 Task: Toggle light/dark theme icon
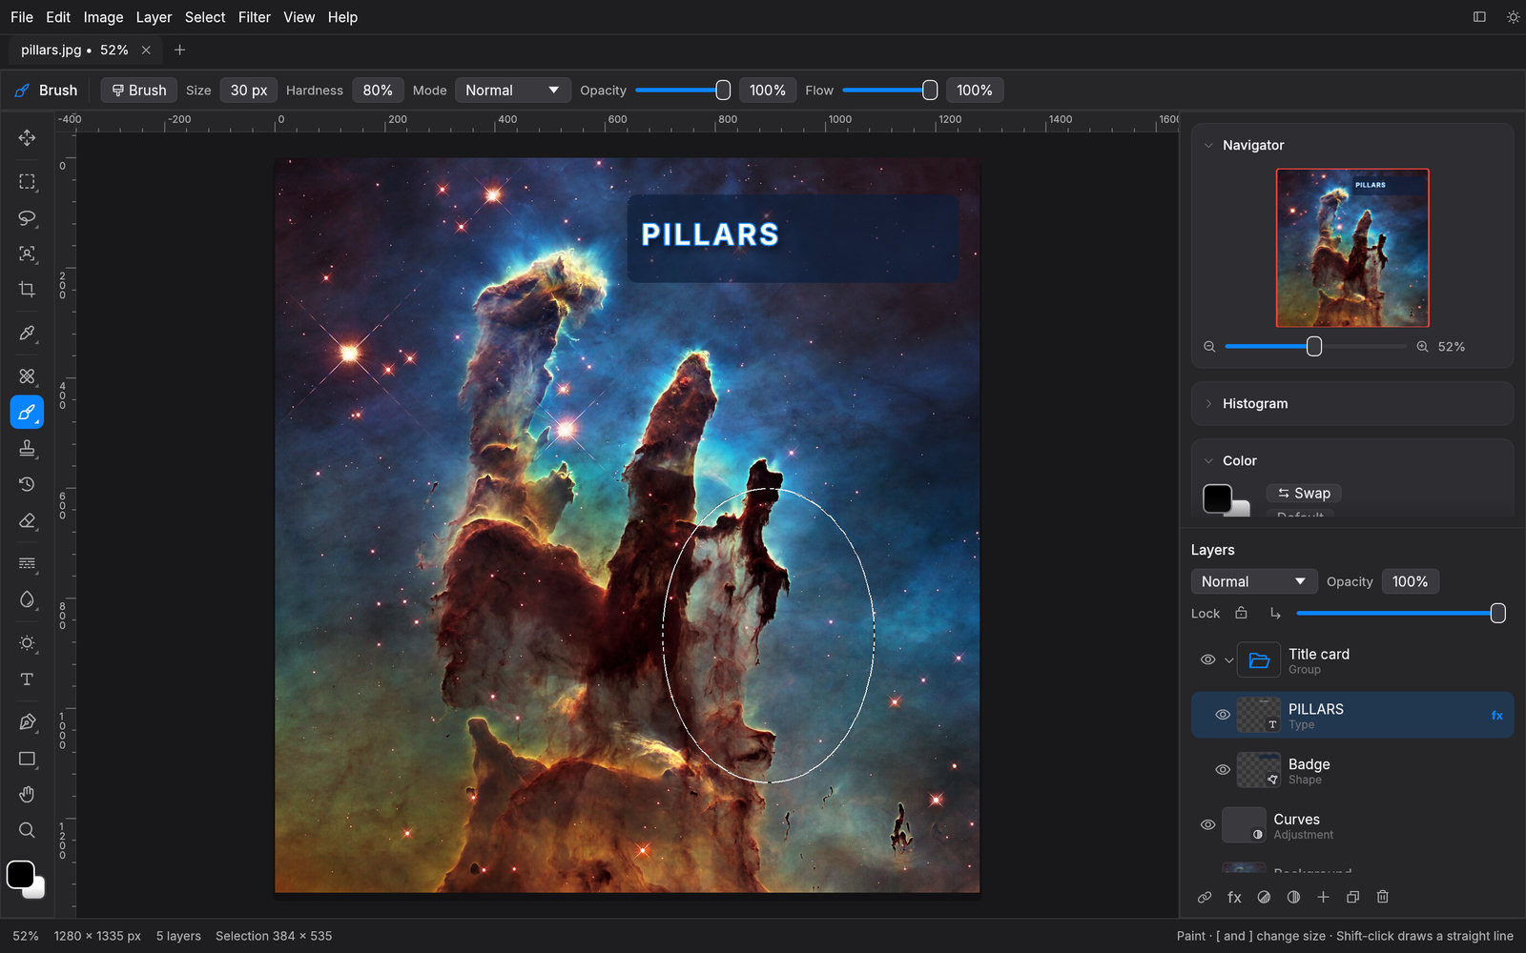pos(1513,17)
